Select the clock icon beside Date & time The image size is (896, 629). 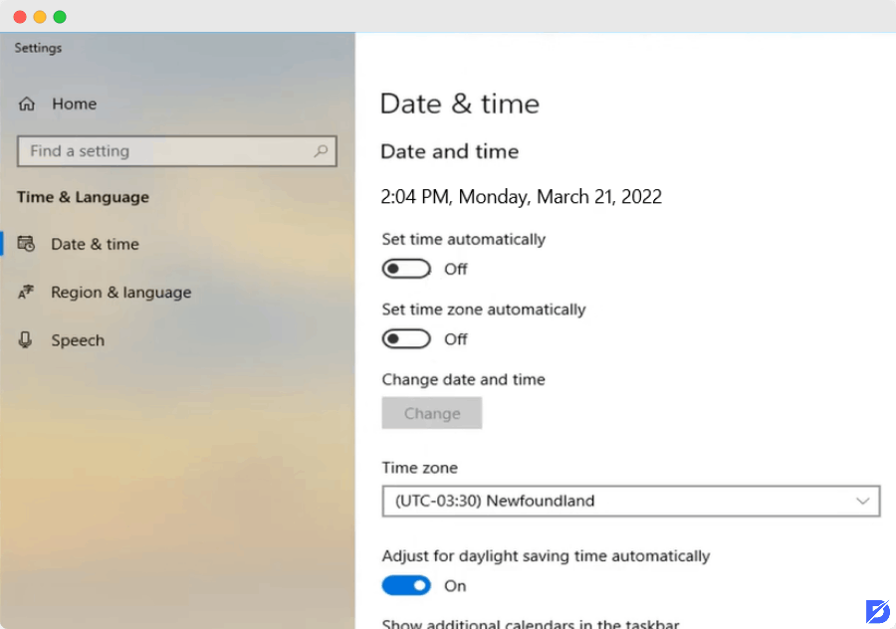[27, 244]
